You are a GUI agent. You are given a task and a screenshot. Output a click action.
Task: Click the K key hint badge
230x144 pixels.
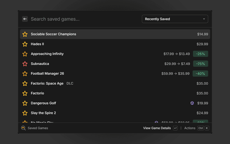(207, 128)
